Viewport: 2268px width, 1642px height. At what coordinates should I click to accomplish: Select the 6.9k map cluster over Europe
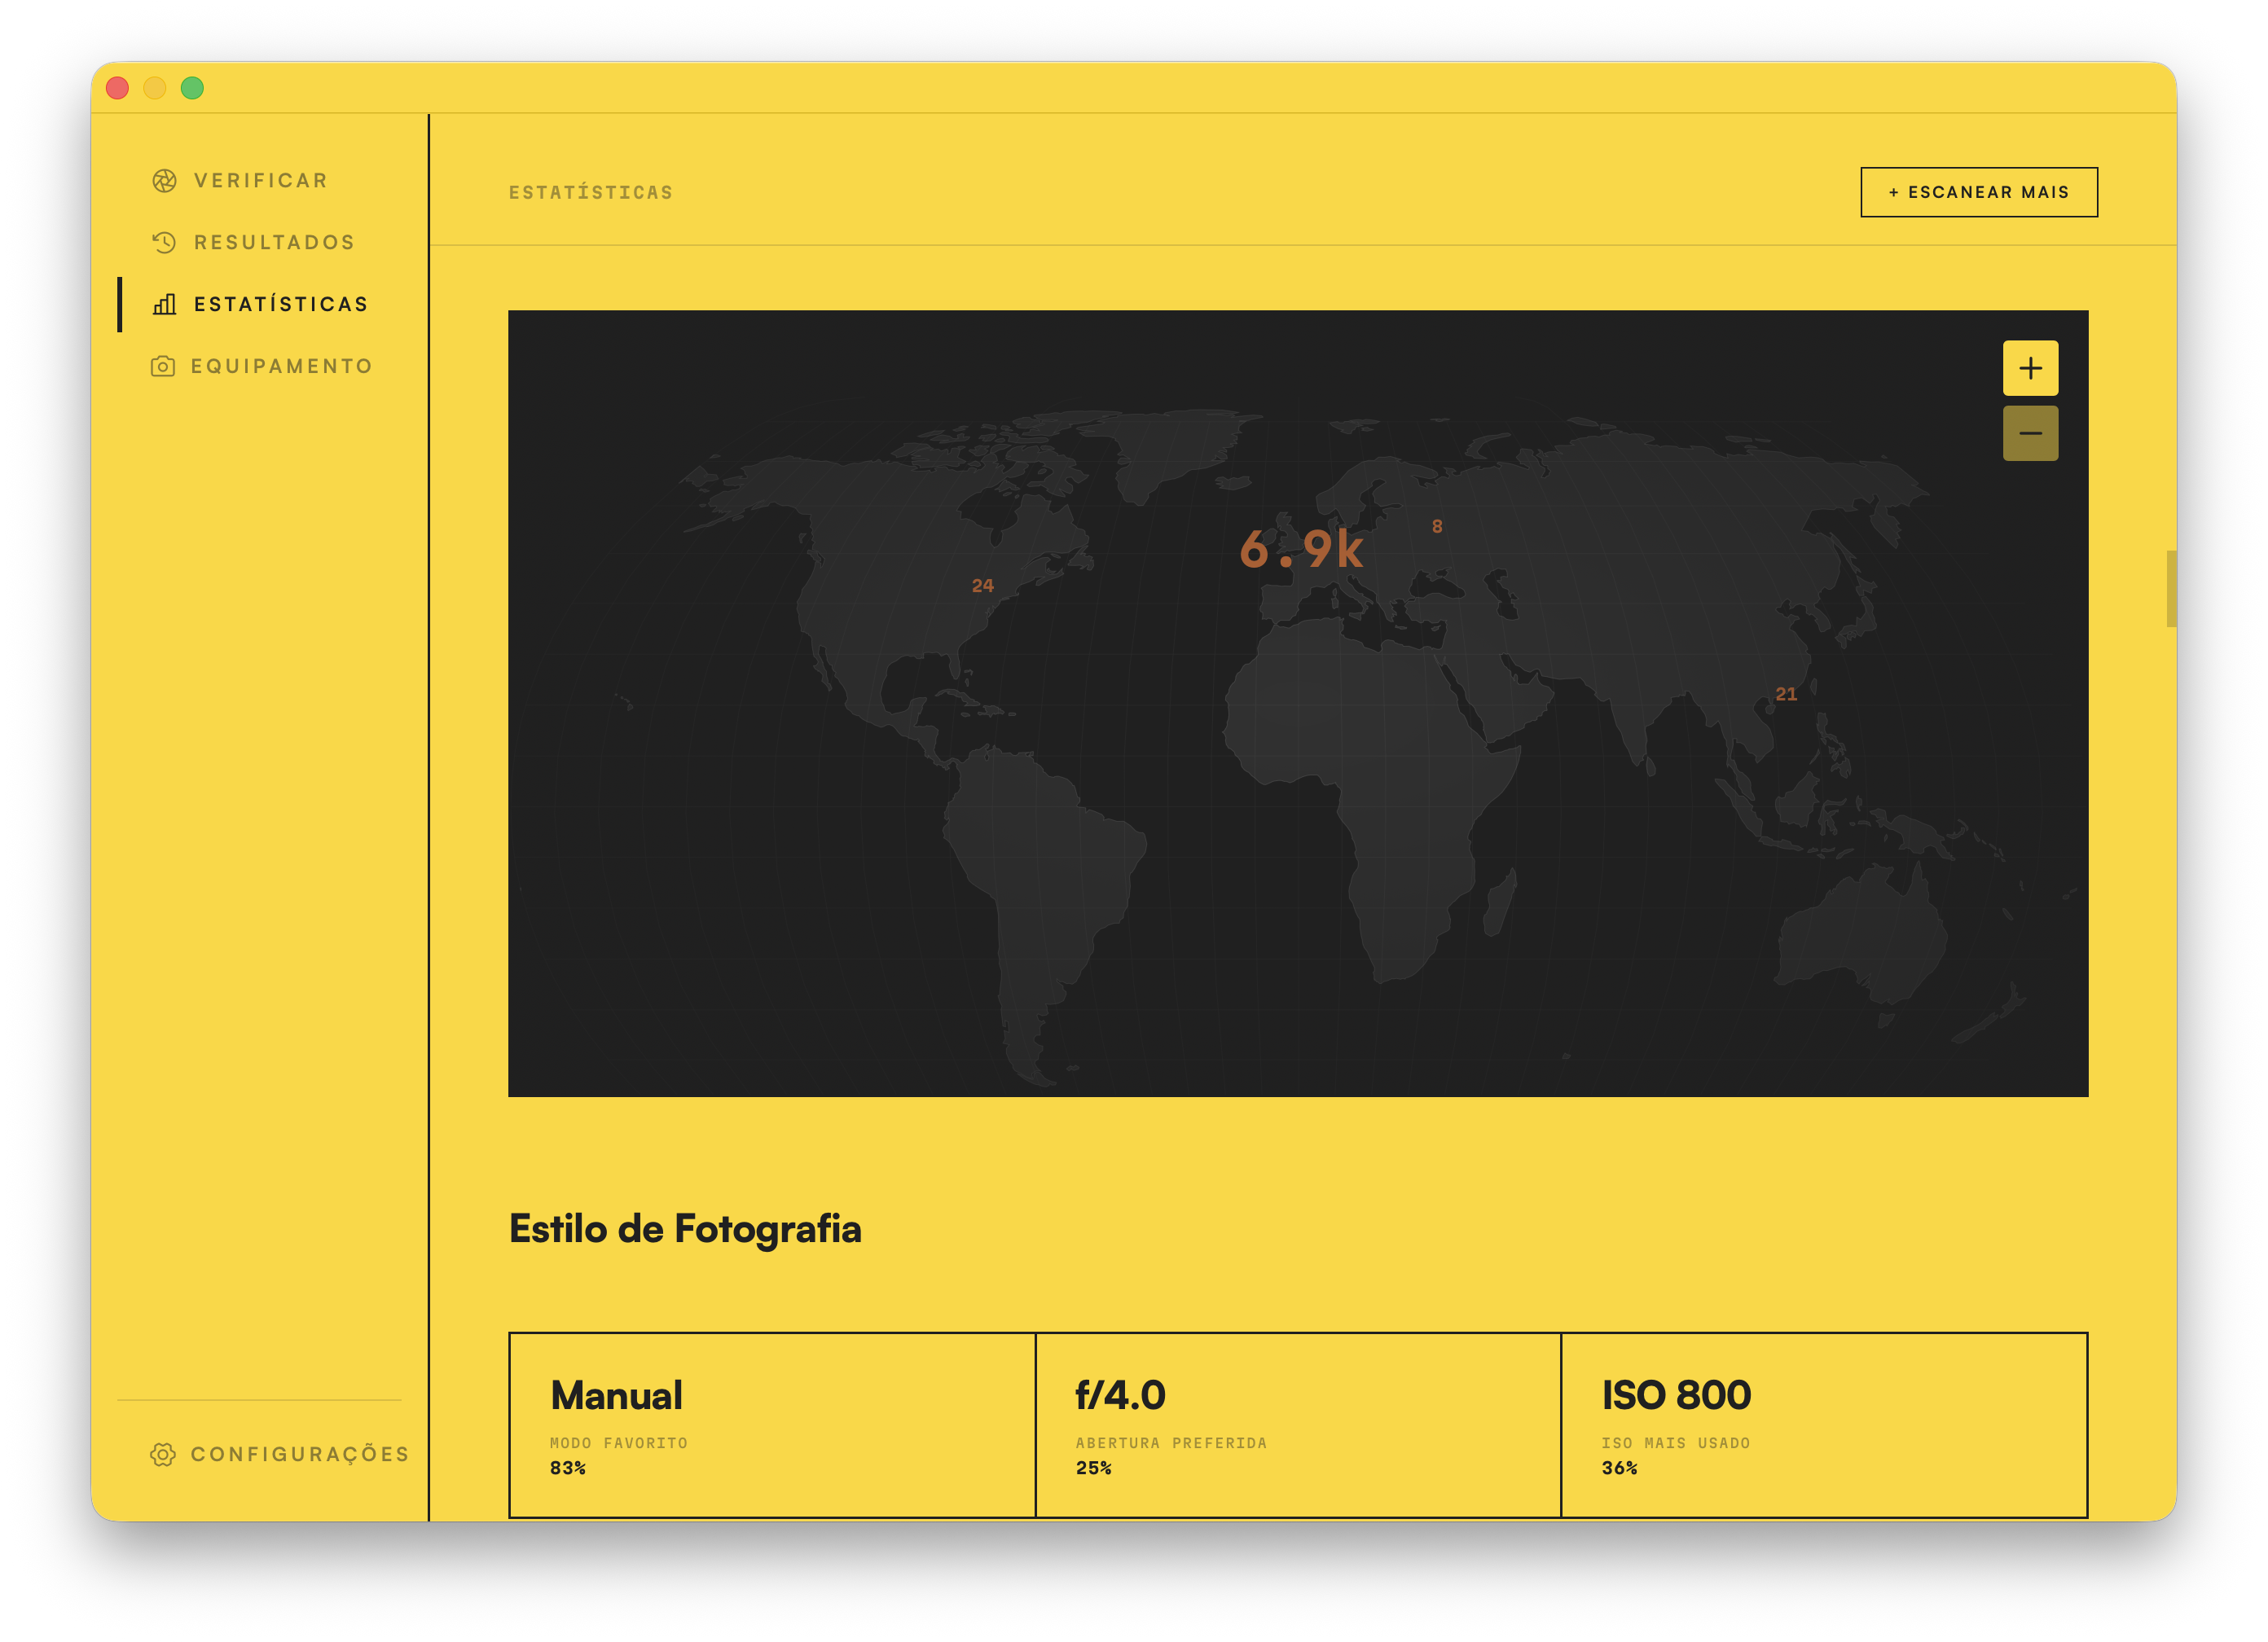click(1301, 549)
